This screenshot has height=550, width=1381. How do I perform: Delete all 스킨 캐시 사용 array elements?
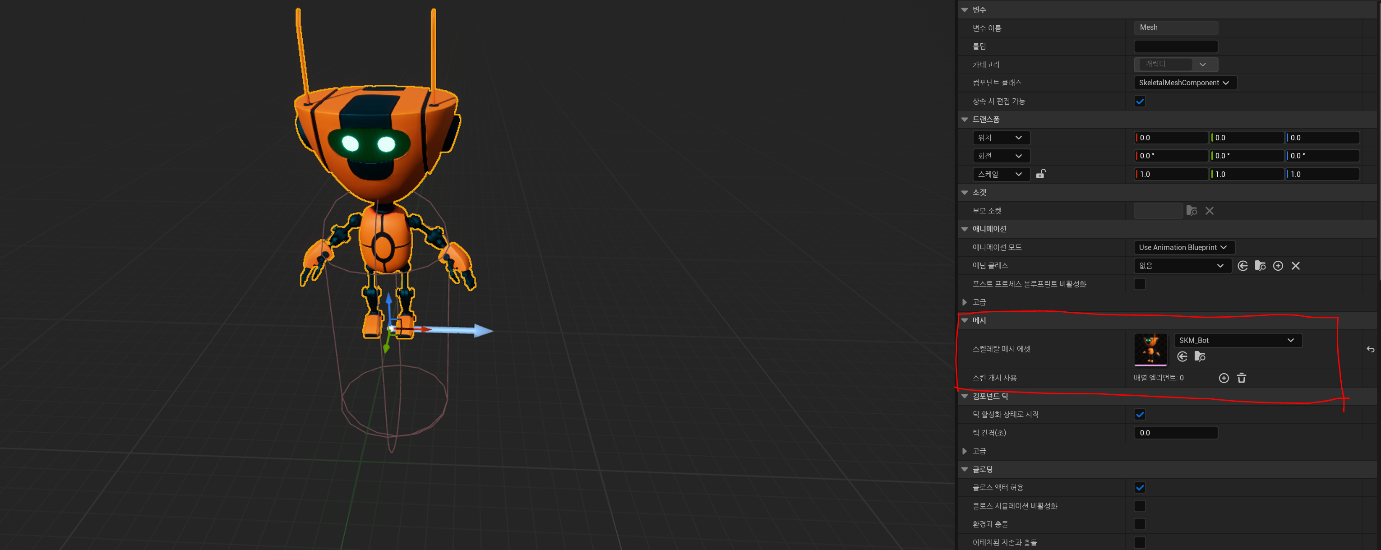tap(1242, 378)
